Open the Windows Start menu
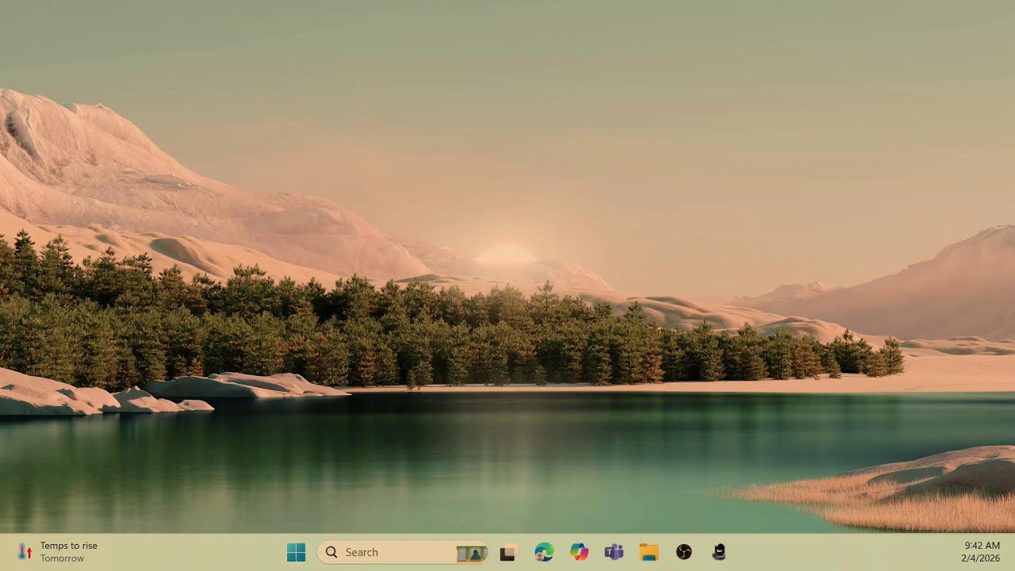The width and height of the screenshot is (1015, 571). pos(297,552)
